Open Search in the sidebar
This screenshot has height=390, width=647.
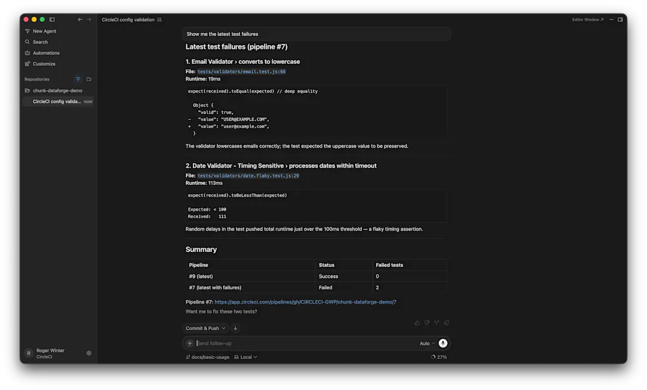pos(36,42)
